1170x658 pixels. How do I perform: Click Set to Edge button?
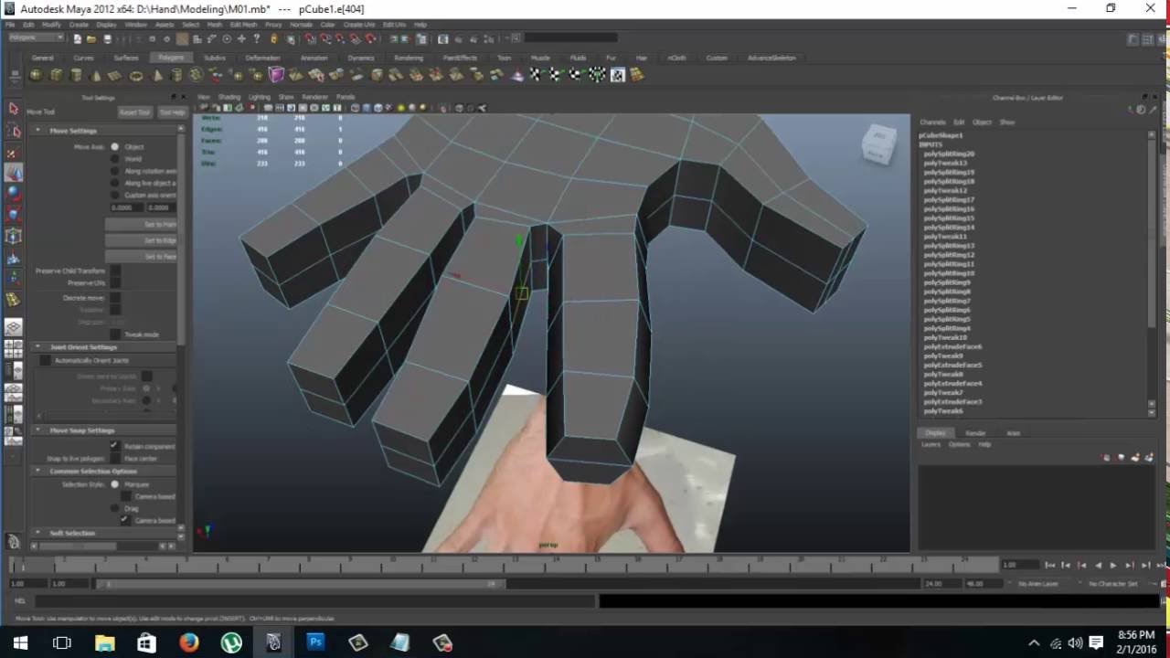tap(141, 240)
